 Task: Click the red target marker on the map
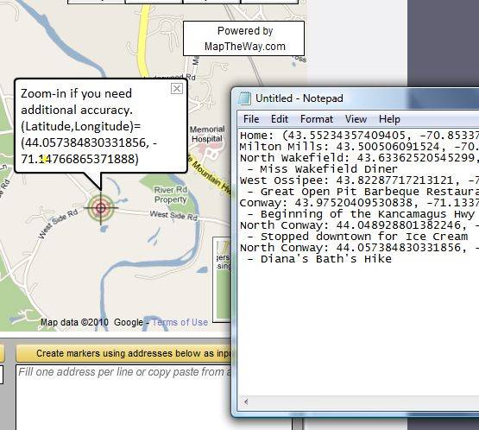point(101,208)
